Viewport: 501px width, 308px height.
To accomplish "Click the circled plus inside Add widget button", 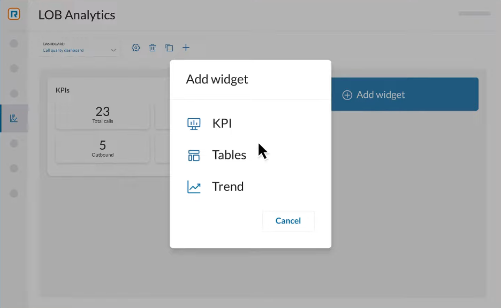I will tap(348, 94).
